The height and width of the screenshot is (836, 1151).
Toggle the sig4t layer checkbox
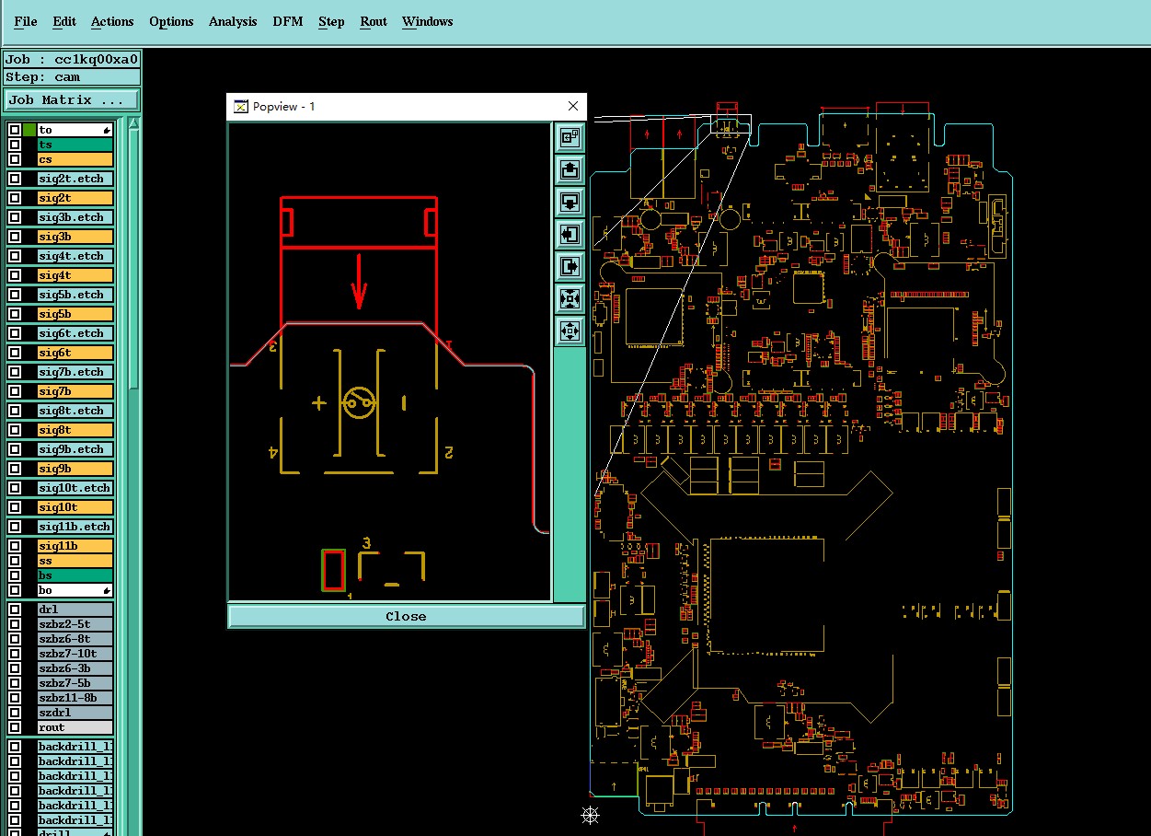pos(14,275)
